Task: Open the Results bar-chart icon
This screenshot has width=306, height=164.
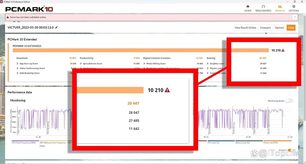Action: (280, 7)
